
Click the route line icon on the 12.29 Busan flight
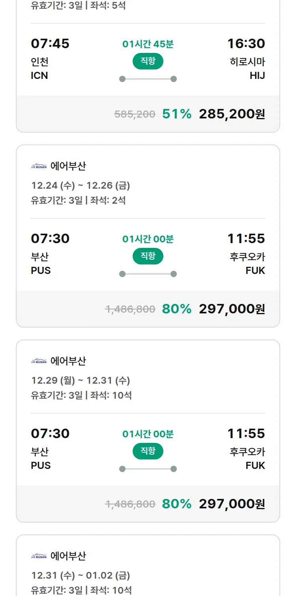pyautogui.click(x=148, y=469)
